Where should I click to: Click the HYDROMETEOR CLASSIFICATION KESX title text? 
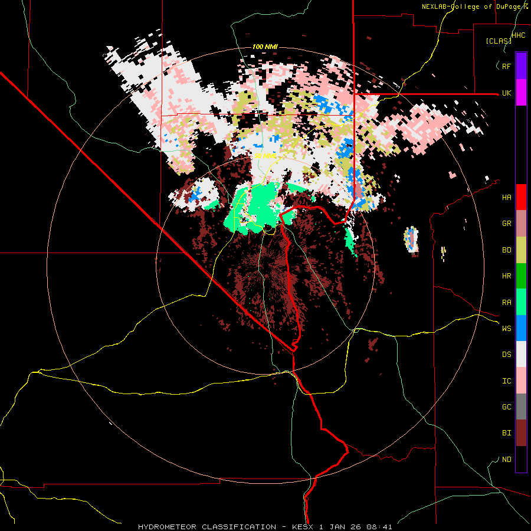click(265, 527)
